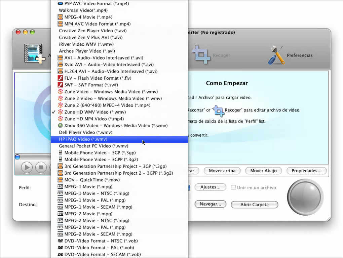The width and height of the screenshot is (343, 258).
Task: Choose DVD-Video Format - PAL (*.vob)
Action: coord(119,248)
